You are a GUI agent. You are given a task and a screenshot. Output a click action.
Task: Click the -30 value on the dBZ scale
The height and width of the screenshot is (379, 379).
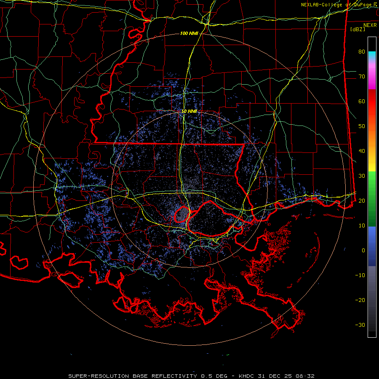pyautogui.click(x=360, y=325)
